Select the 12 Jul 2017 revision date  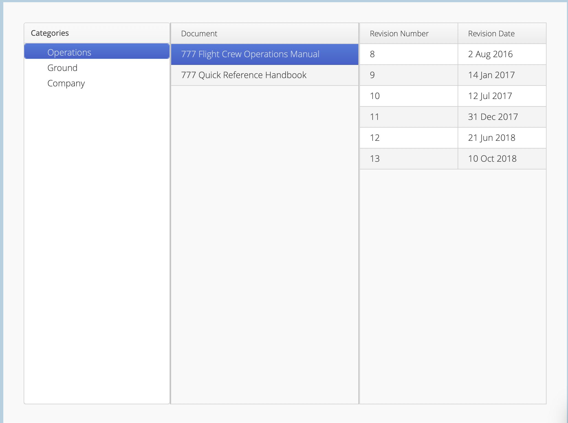tap(490, 96)
